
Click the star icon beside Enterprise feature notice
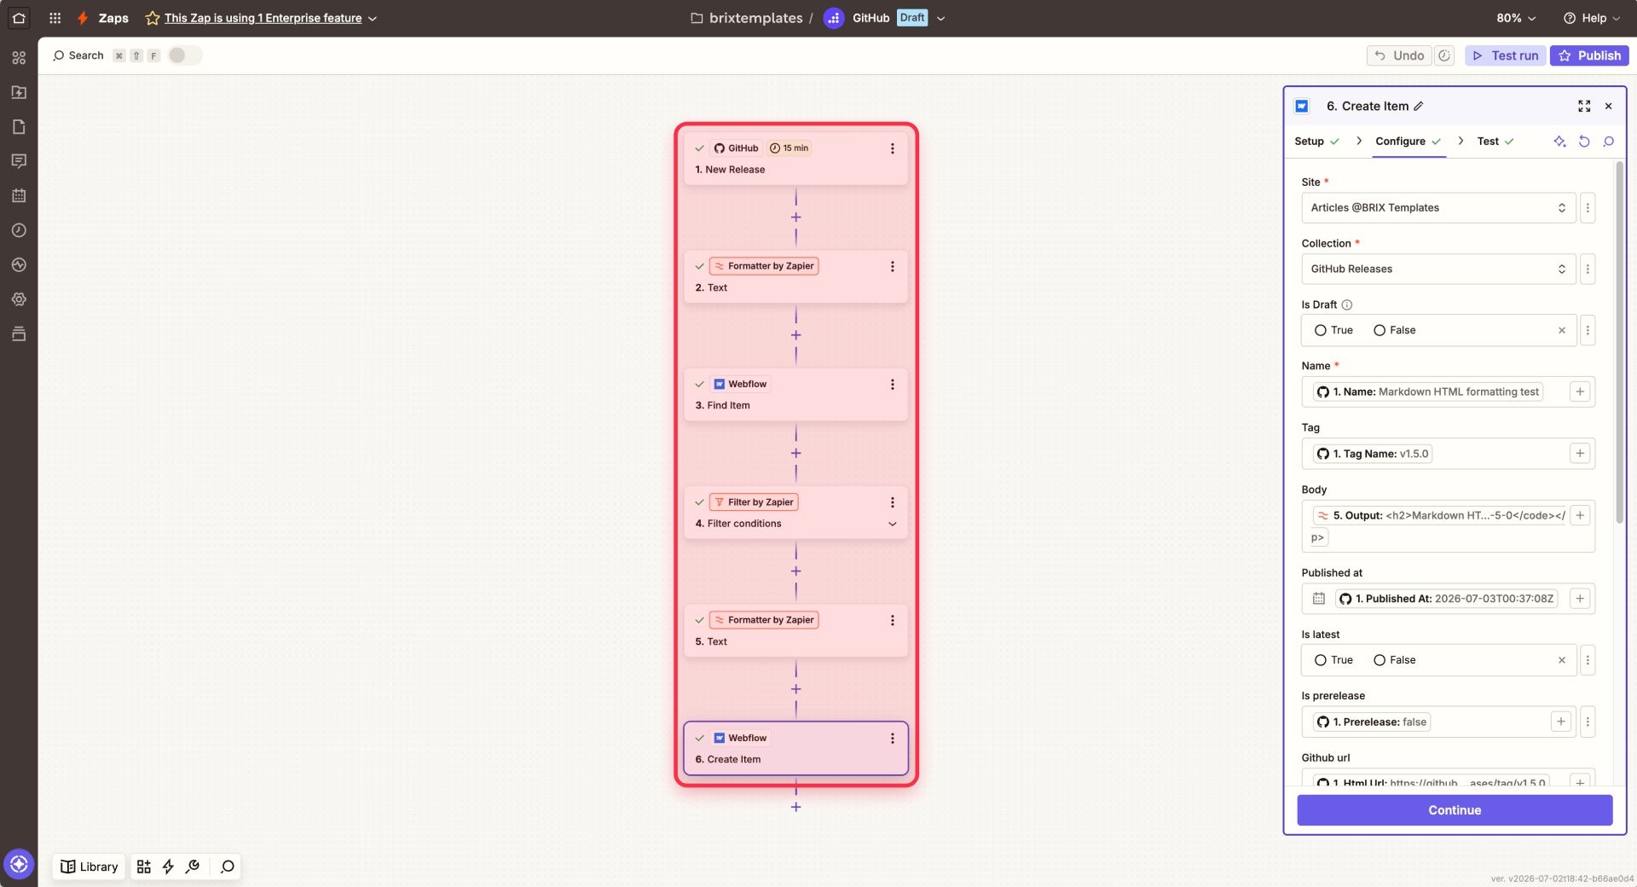coord(153,18)
